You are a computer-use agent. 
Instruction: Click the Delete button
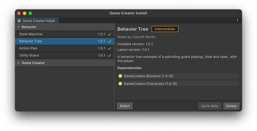[x=231, y=106]
